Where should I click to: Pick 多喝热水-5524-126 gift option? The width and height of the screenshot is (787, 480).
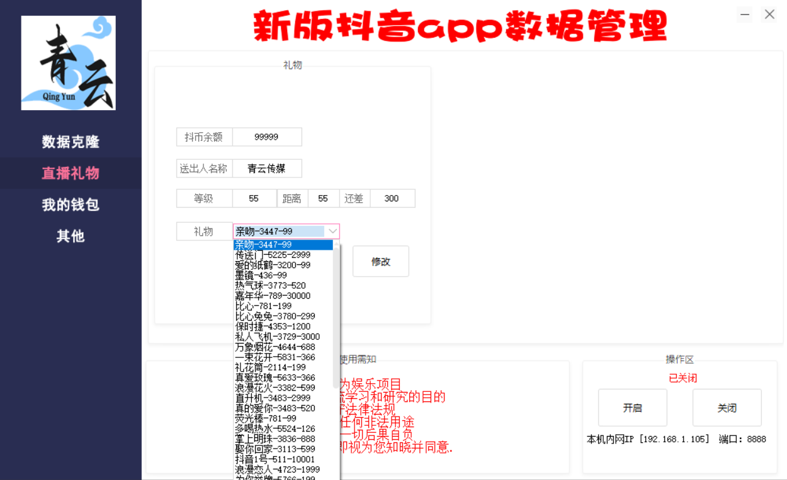coord(283,428)
